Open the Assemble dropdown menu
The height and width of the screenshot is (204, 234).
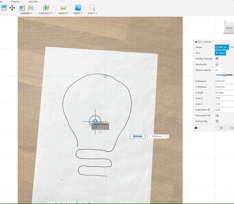(26, 13)
